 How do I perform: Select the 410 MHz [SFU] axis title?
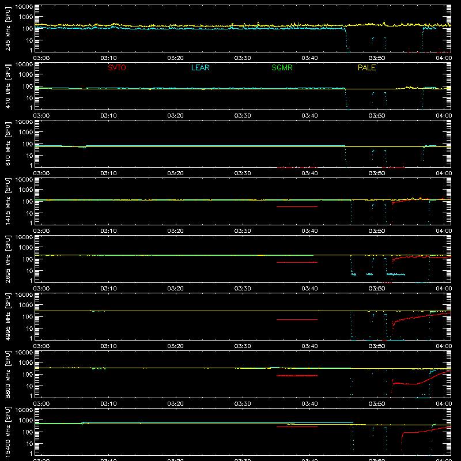tap(8, 87)
